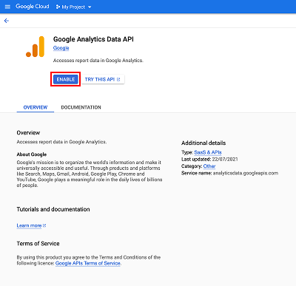Click the Google Analytics bar chart logo
The width and height of the screenshot is (296, 286).
coord(35,47)
